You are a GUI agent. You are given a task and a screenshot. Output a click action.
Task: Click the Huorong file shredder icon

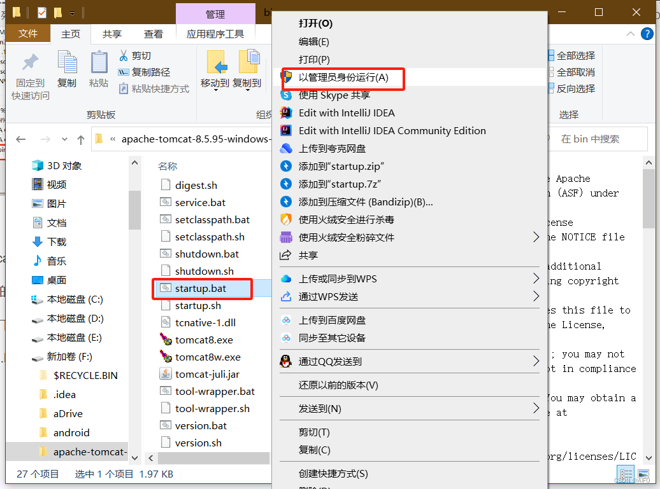[286, 237]
